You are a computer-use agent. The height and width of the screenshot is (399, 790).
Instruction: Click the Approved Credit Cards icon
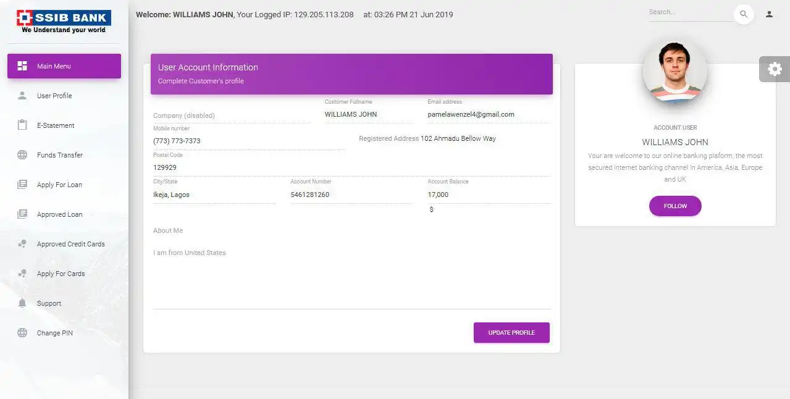pyautogui.click(x=22, y=244)
